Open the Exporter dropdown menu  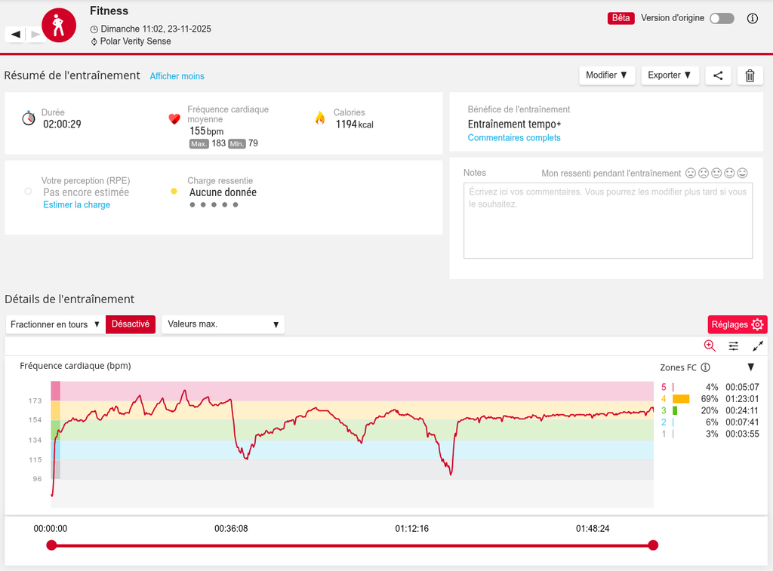pos(670,75)
